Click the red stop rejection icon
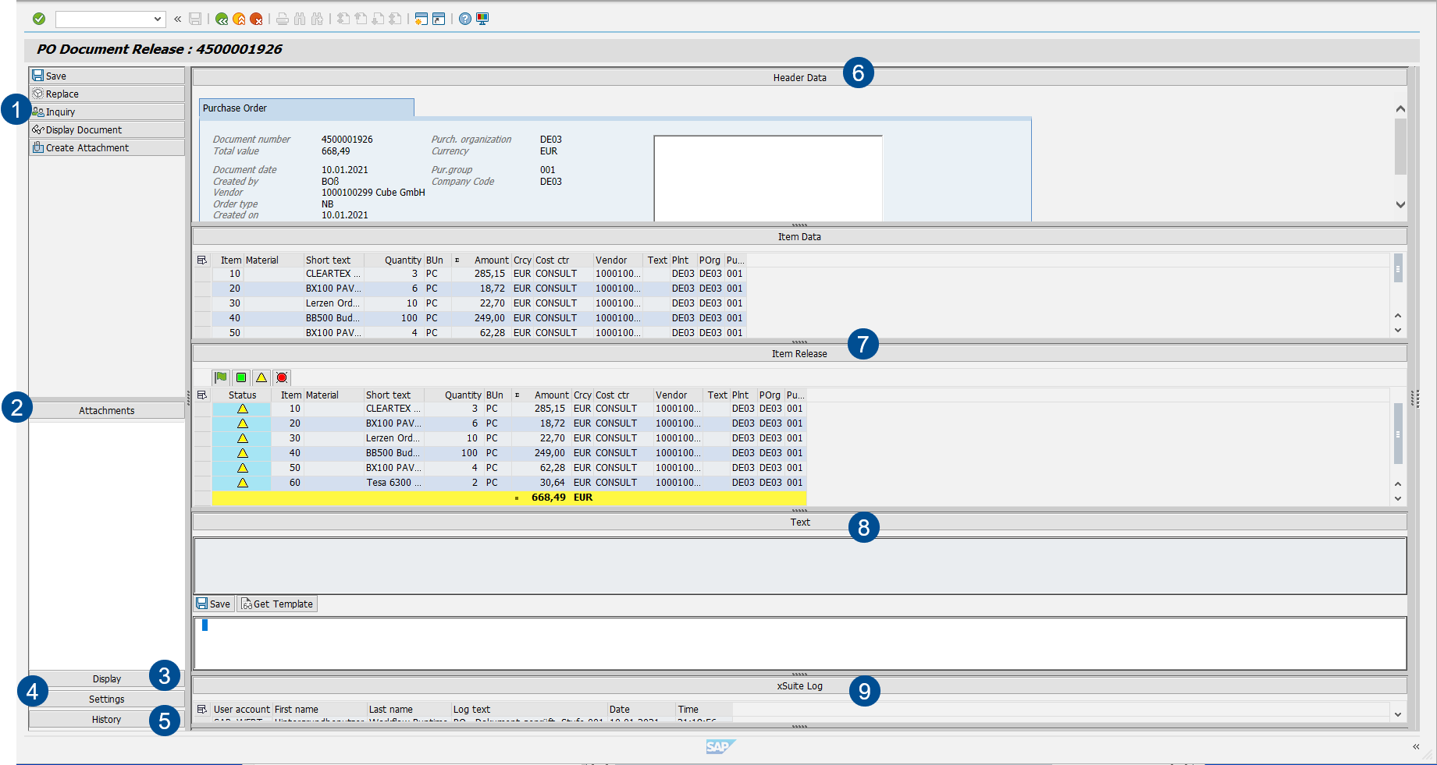The width and height of the screenshot is (1437, 765). tap(282, 377)
